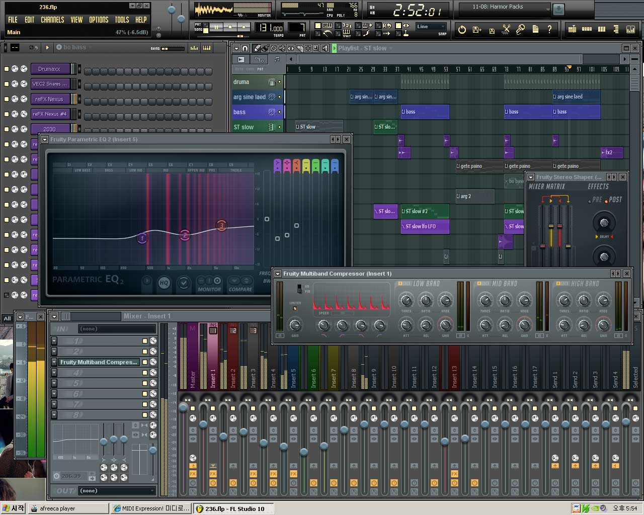The image size is (644, 515).
Task: Click the undo history circular arrow icon
Action: pos(462,30)
